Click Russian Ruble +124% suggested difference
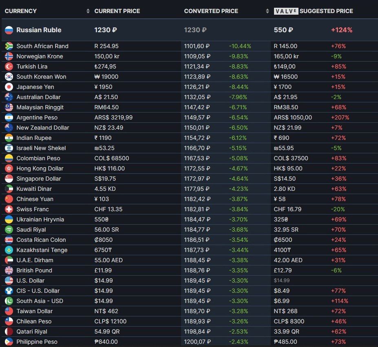Viewport: 378px width, 347px height. click(x=342, y=30)
